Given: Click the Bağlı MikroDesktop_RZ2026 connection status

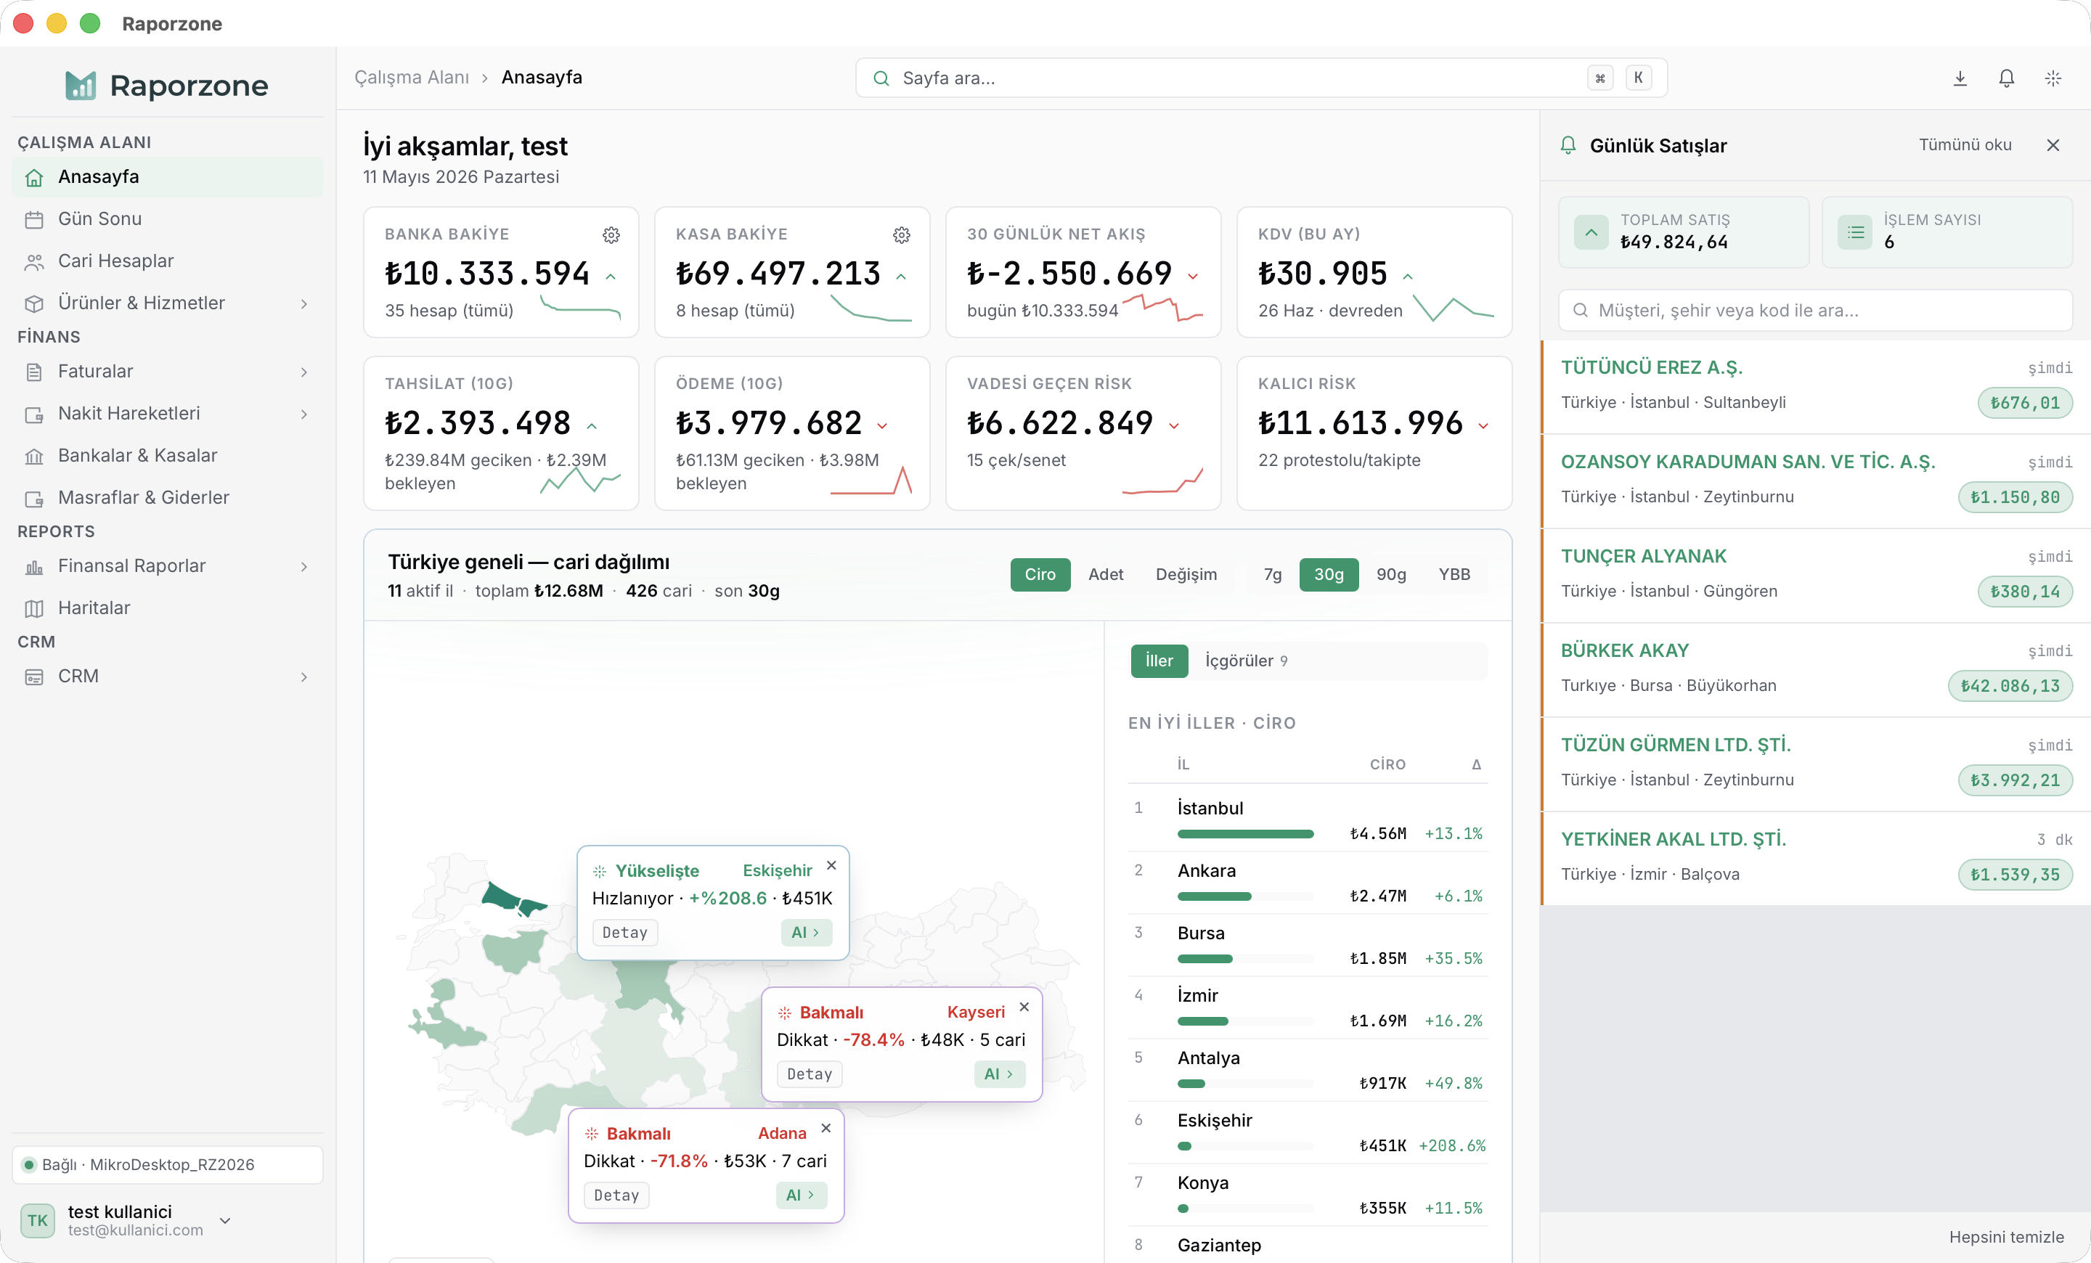Looking at the screenshot, I should (167, 1164).
